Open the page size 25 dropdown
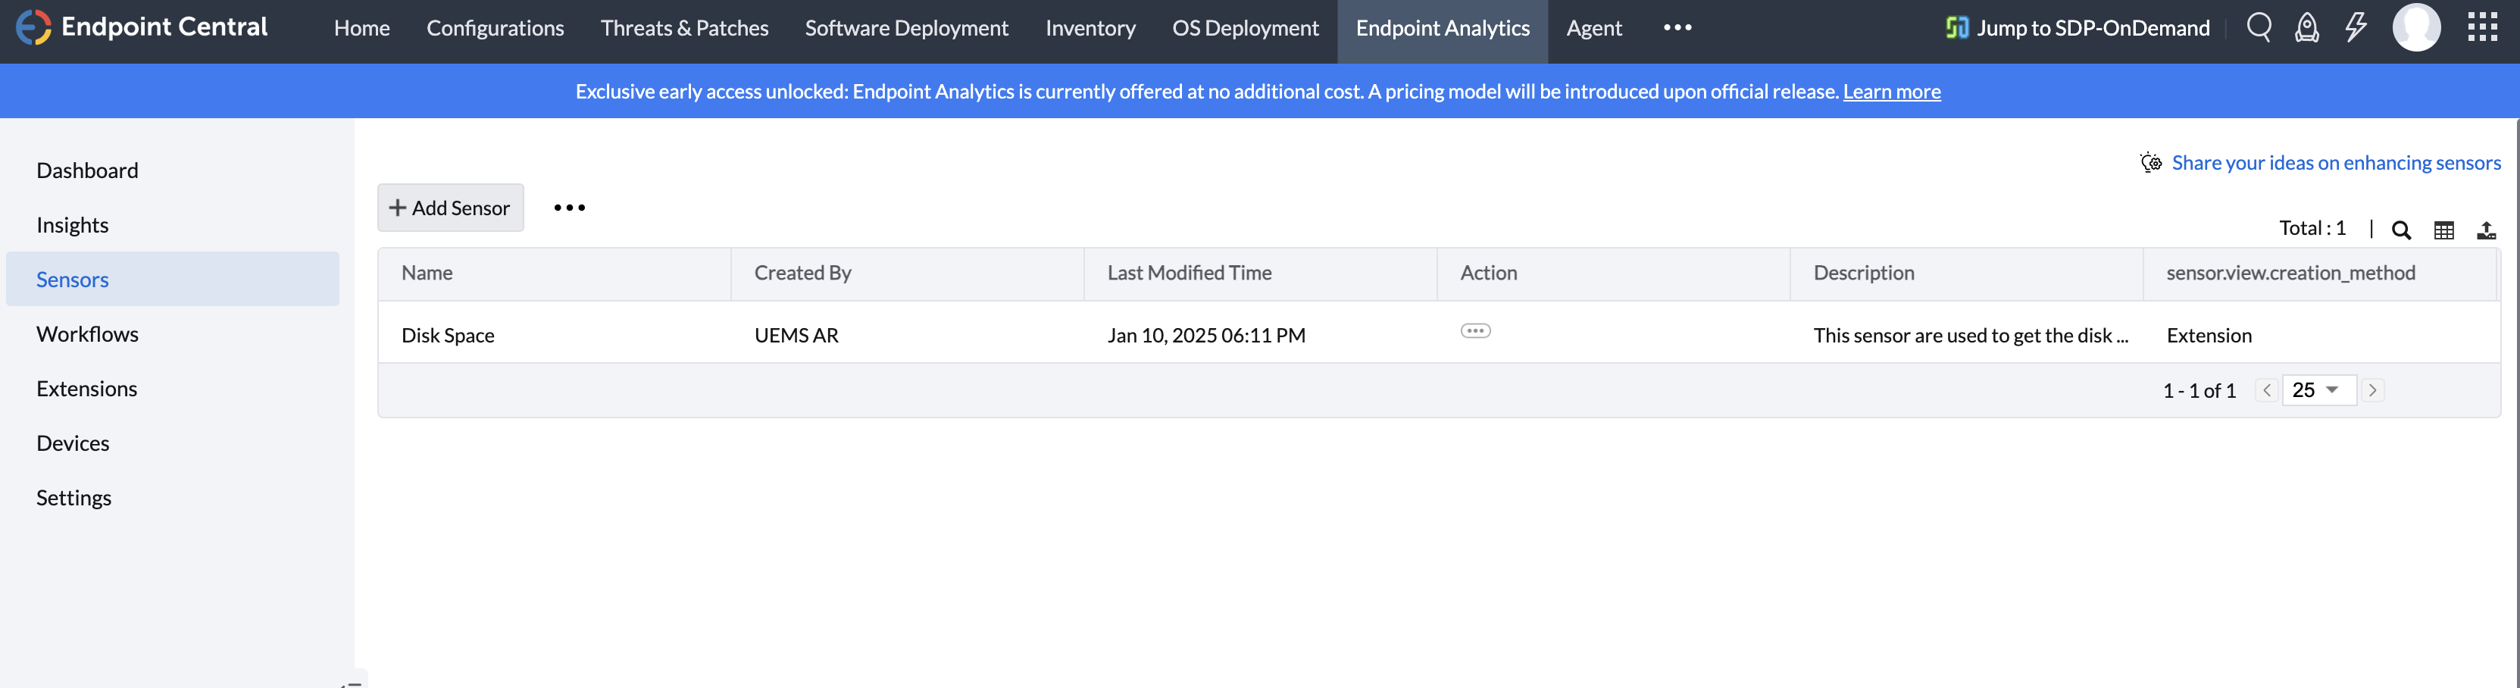The height and width of the screenshot is (688, 2520). (x=2318, y=389)
